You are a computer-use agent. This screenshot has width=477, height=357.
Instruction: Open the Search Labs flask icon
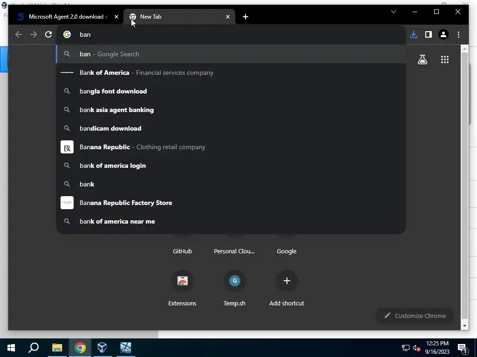(x=422, y=59)
